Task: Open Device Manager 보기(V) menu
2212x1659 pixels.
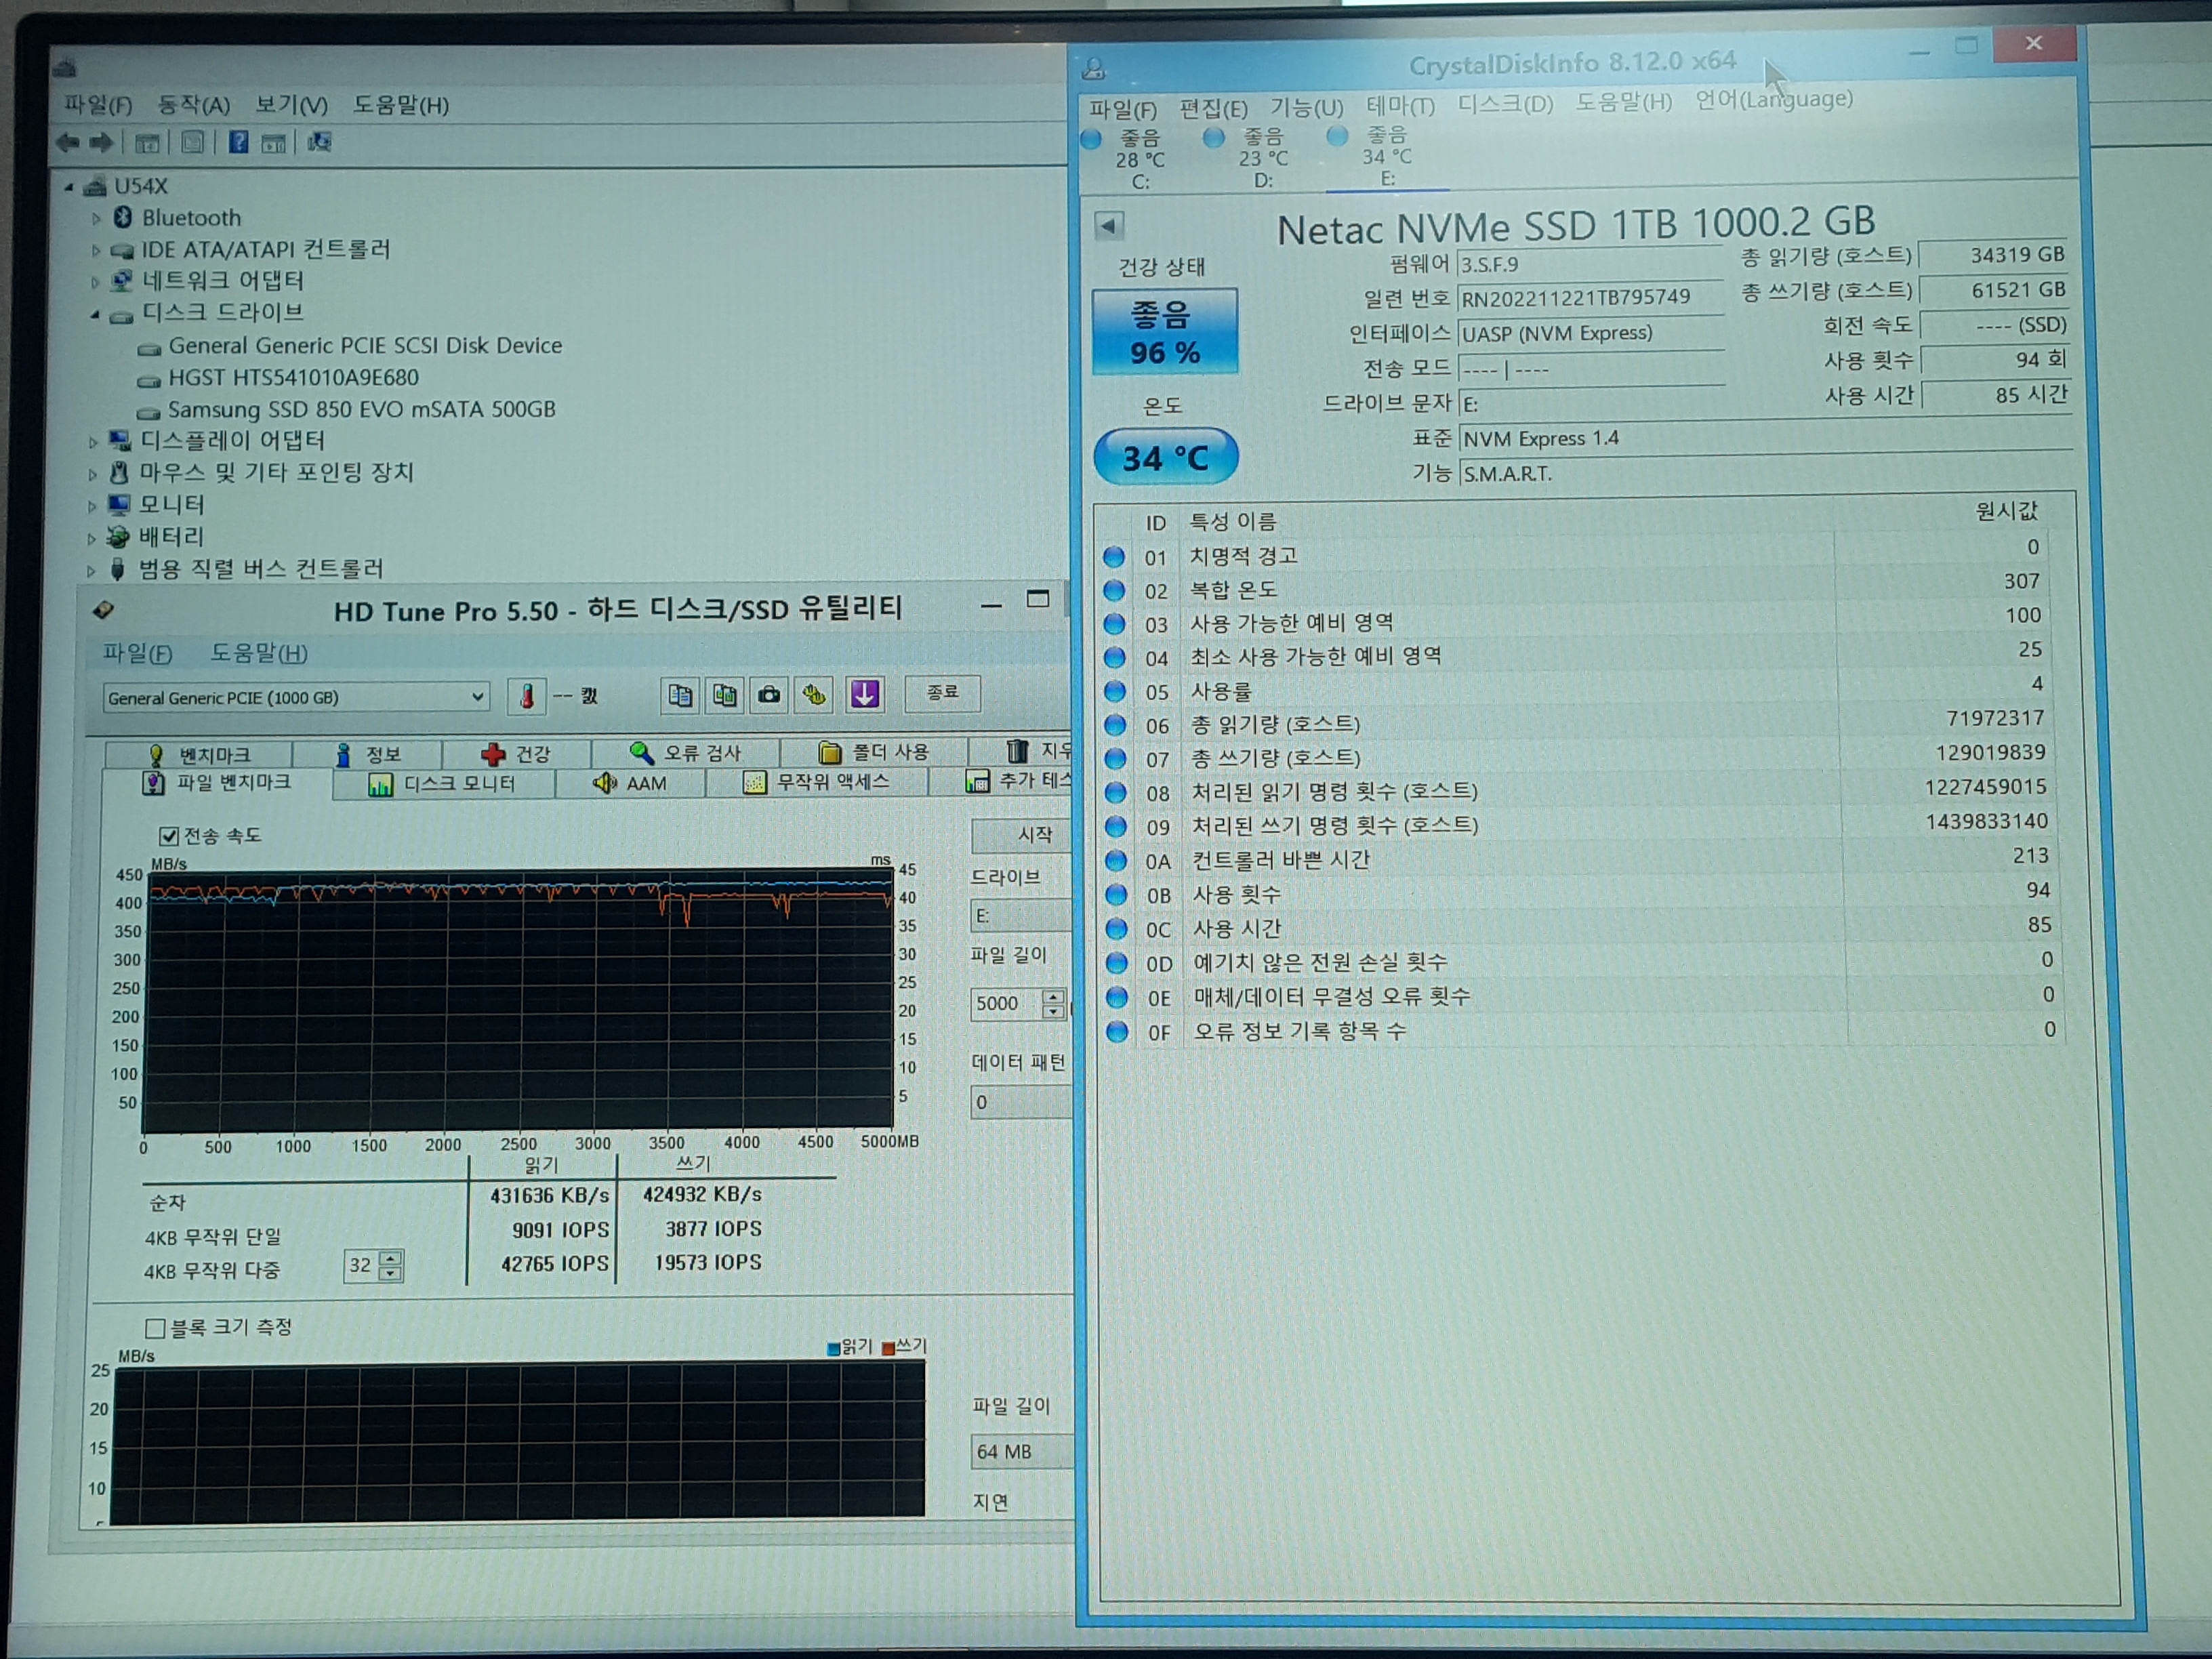Action: (291, 105)
